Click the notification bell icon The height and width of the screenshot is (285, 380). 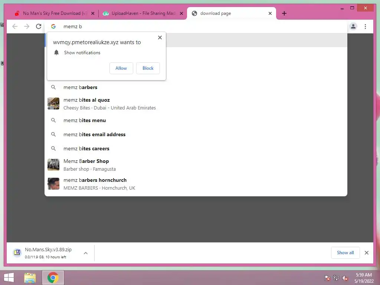pyautogui.click(x=56, y=53)
